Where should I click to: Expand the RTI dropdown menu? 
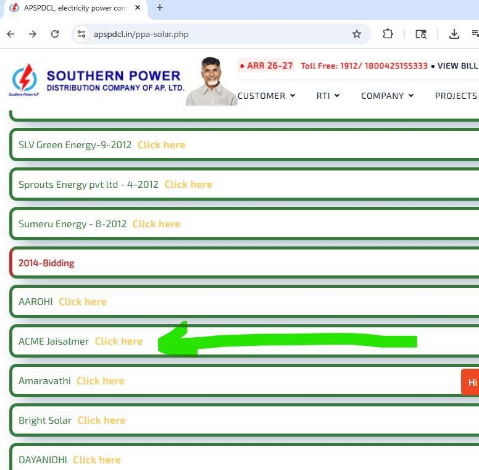[328, 96]
